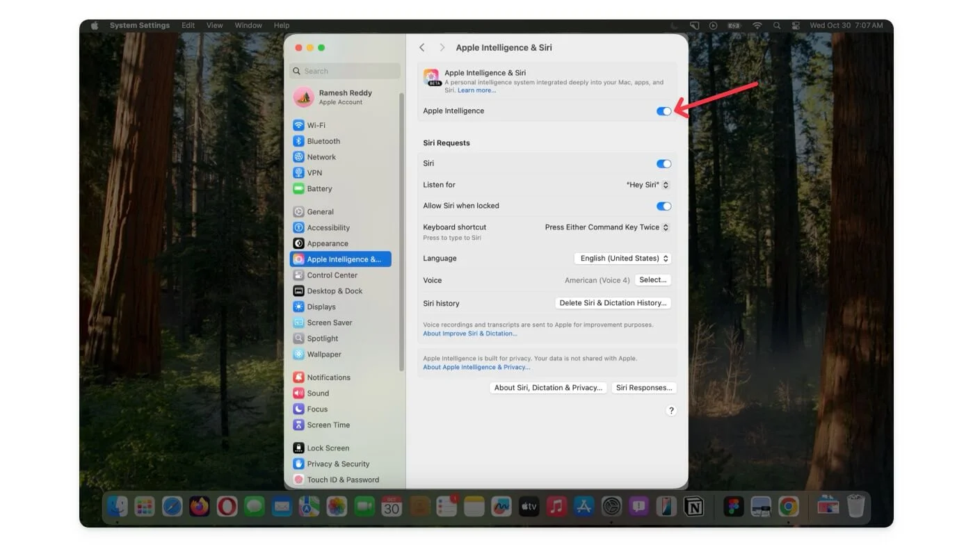
Task: Open Wi-Fi settings in the sidebar
Action: pos(341,125)
